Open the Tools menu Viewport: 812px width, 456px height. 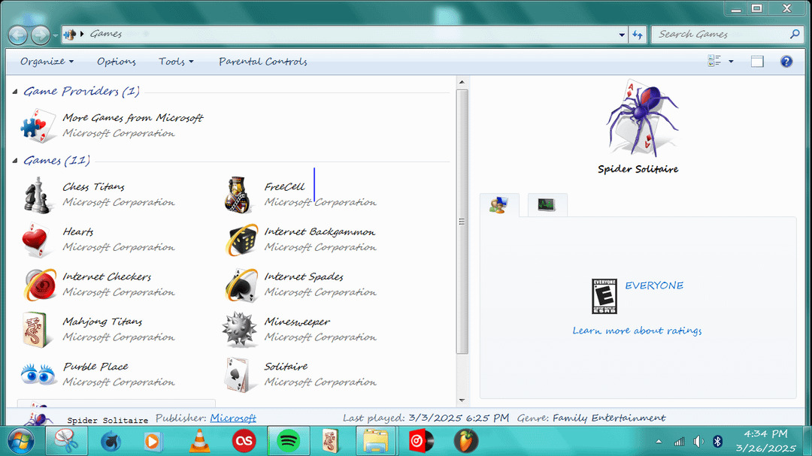click(x=176, y=62)
